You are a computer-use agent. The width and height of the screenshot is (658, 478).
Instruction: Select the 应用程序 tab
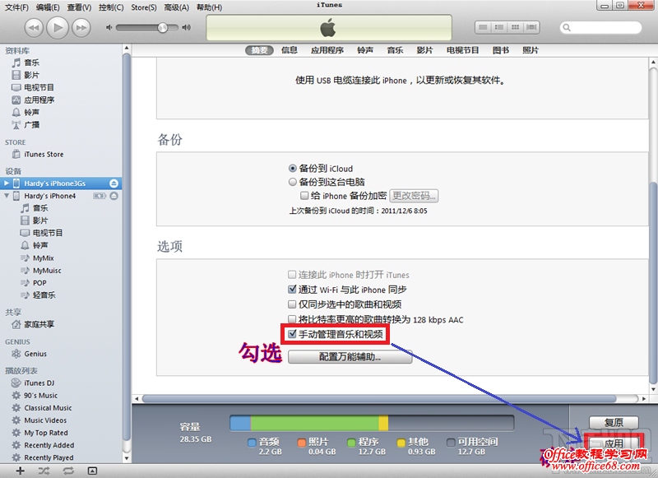(327, 50)
